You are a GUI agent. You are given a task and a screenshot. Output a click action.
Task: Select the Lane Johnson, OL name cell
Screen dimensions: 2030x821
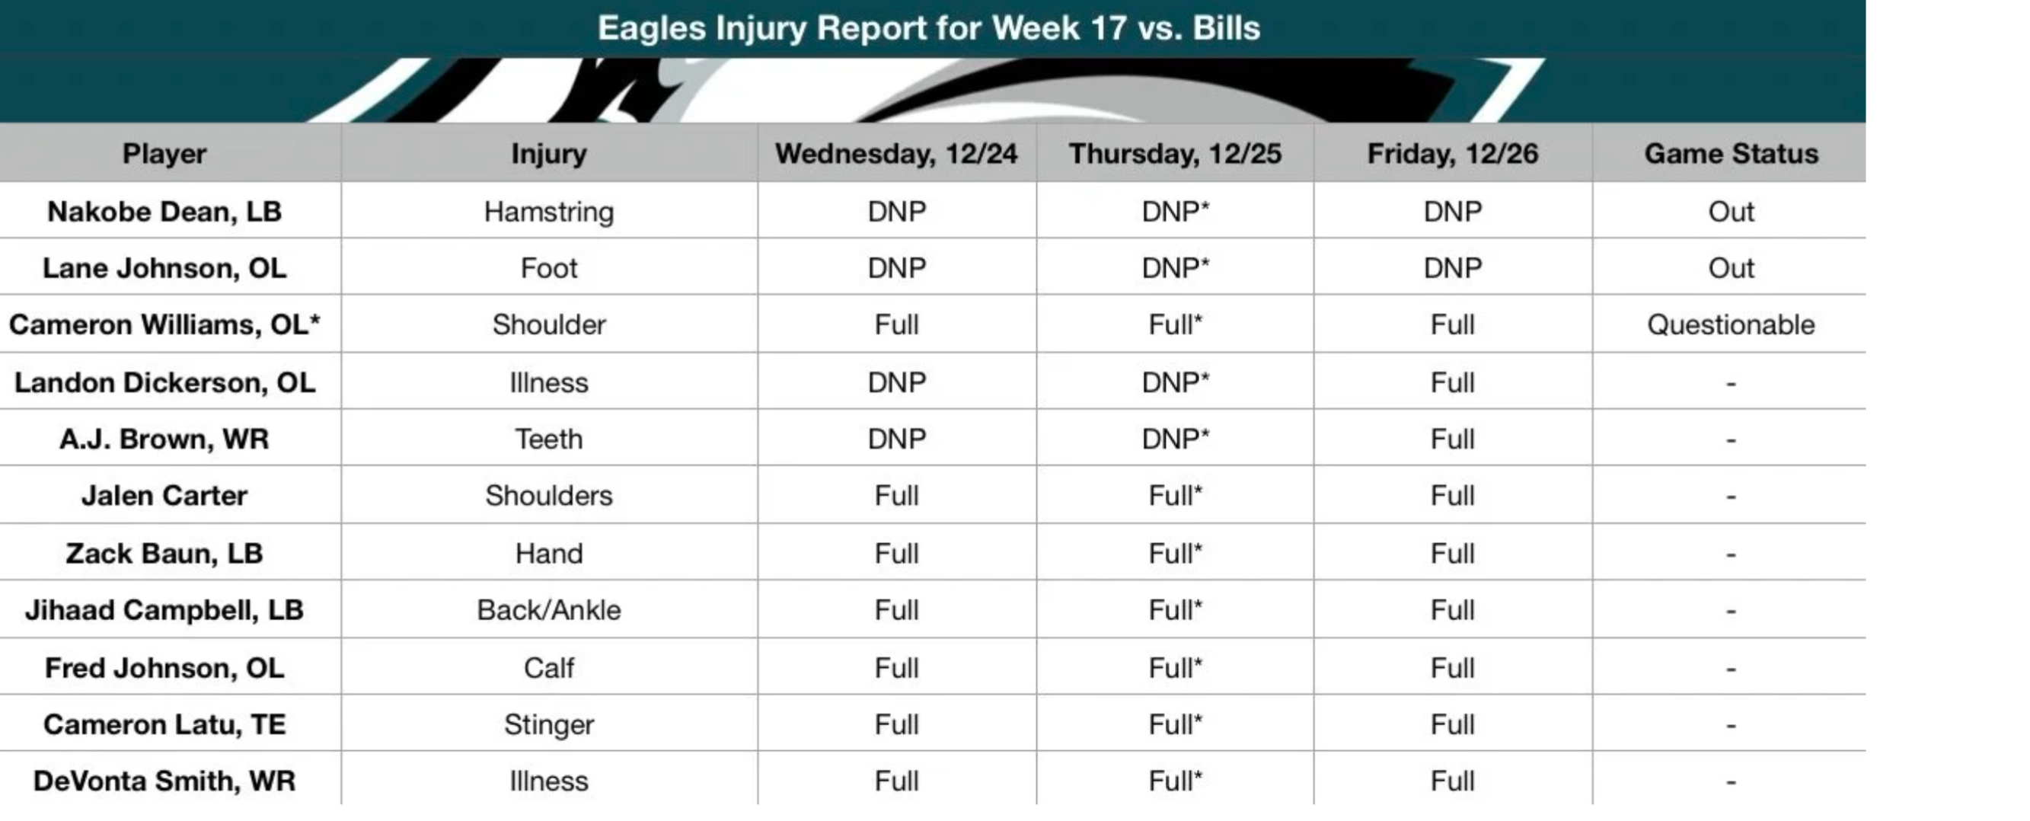[x=164, y=268]
